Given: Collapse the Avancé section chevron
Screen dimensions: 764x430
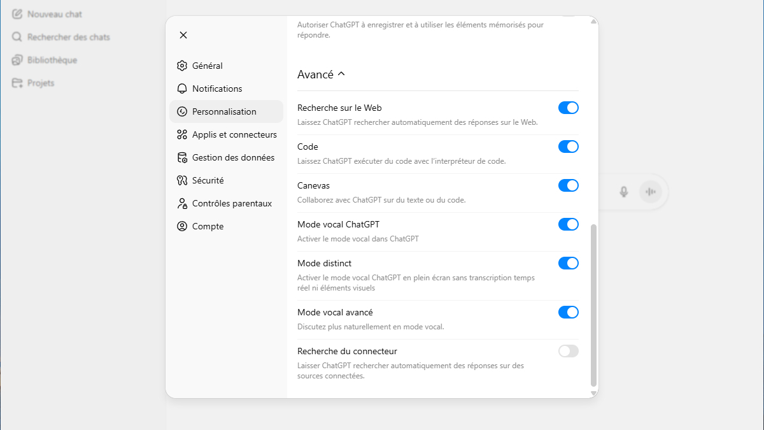Looking at the screenshot, I should 341,74.
